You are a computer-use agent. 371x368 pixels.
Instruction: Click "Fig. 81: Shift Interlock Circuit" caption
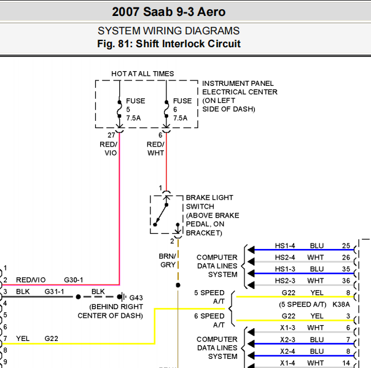click(169, 44)
